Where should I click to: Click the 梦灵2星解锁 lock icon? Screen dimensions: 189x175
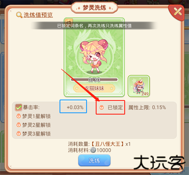point(19,125)
